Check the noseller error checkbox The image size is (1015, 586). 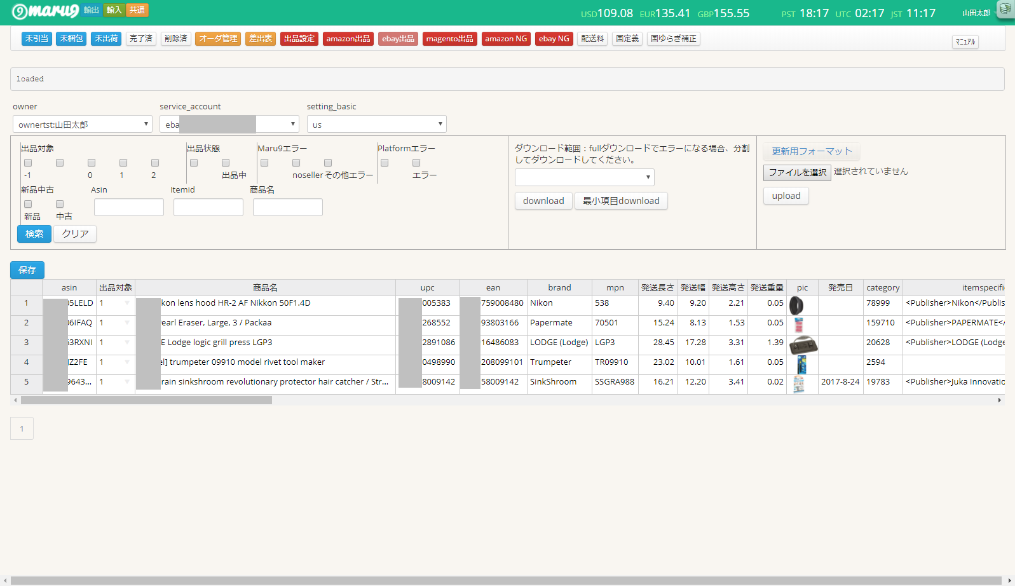[x=296, y=163]
